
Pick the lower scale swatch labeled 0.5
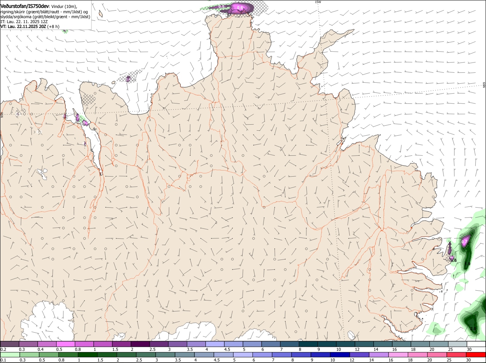[x=49, y=355]
